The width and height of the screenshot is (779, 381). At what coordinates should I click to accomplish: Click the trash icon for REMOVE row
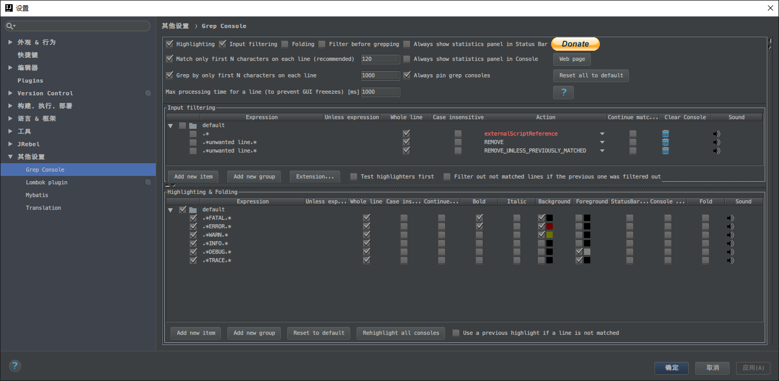(x=665, y=142)
